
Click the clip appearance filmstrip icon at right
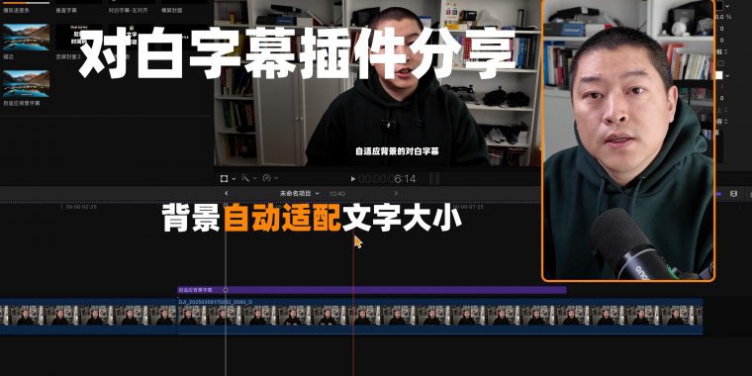tap(733, 193)
